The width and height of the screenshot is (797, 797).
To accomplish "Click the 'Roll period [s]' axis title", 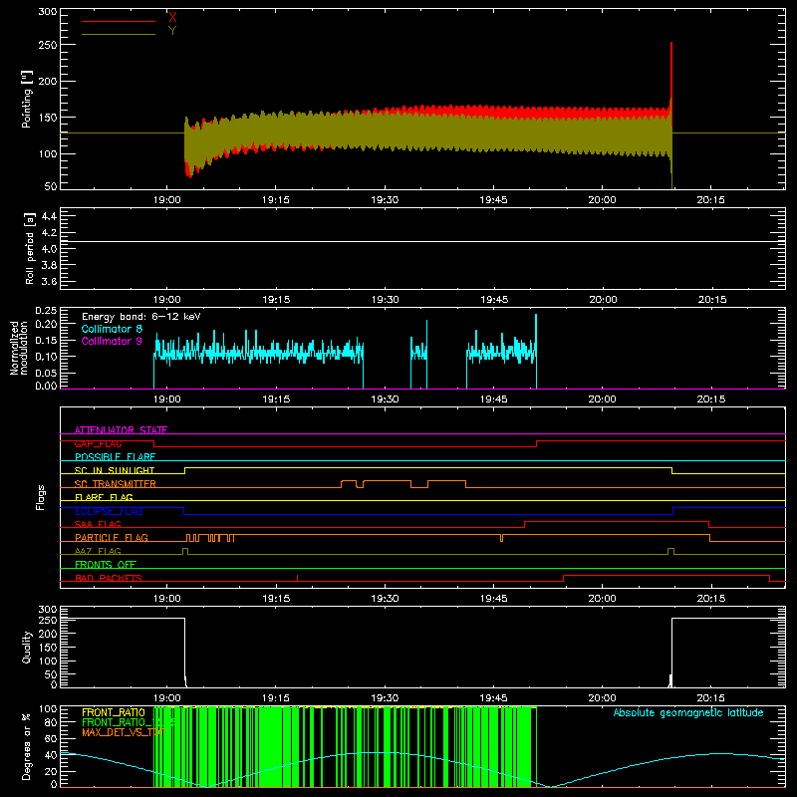I will (x=30, y=248).
